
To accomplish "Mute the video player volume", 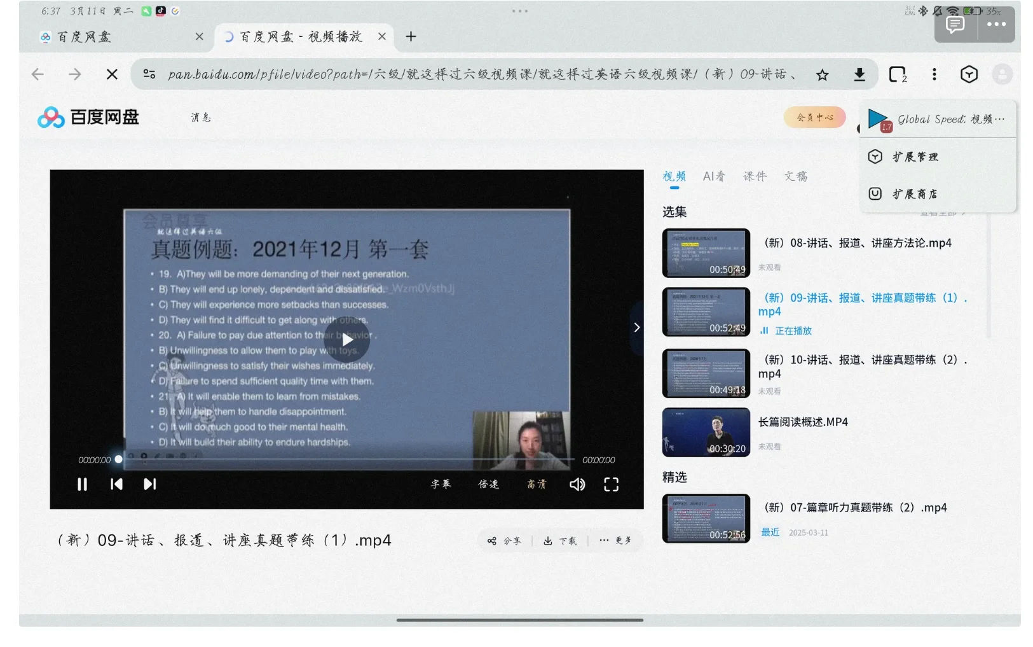I will (x=577, y=484).
